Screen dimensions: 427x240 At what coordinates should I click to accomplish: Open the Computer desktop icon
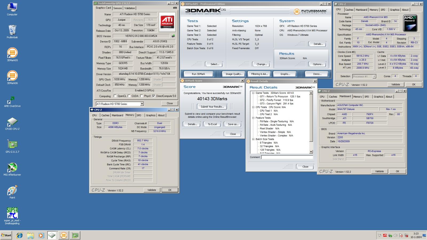coord(12,9)
